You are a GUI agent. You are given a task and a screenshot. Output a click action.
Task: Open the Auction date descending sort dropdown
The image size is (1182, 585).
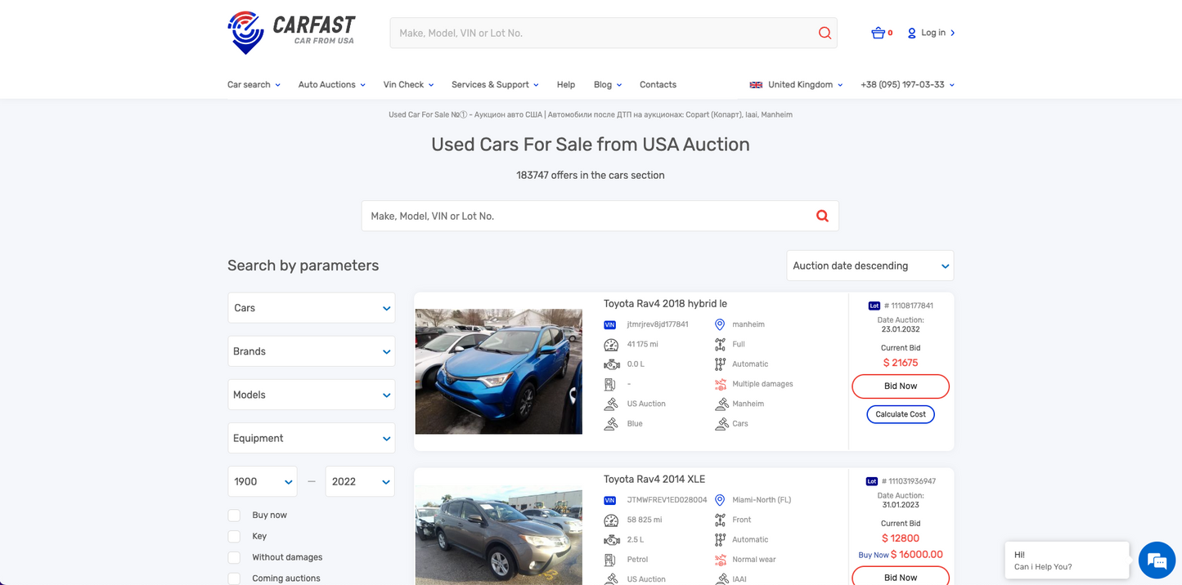[x=870, y=266]
